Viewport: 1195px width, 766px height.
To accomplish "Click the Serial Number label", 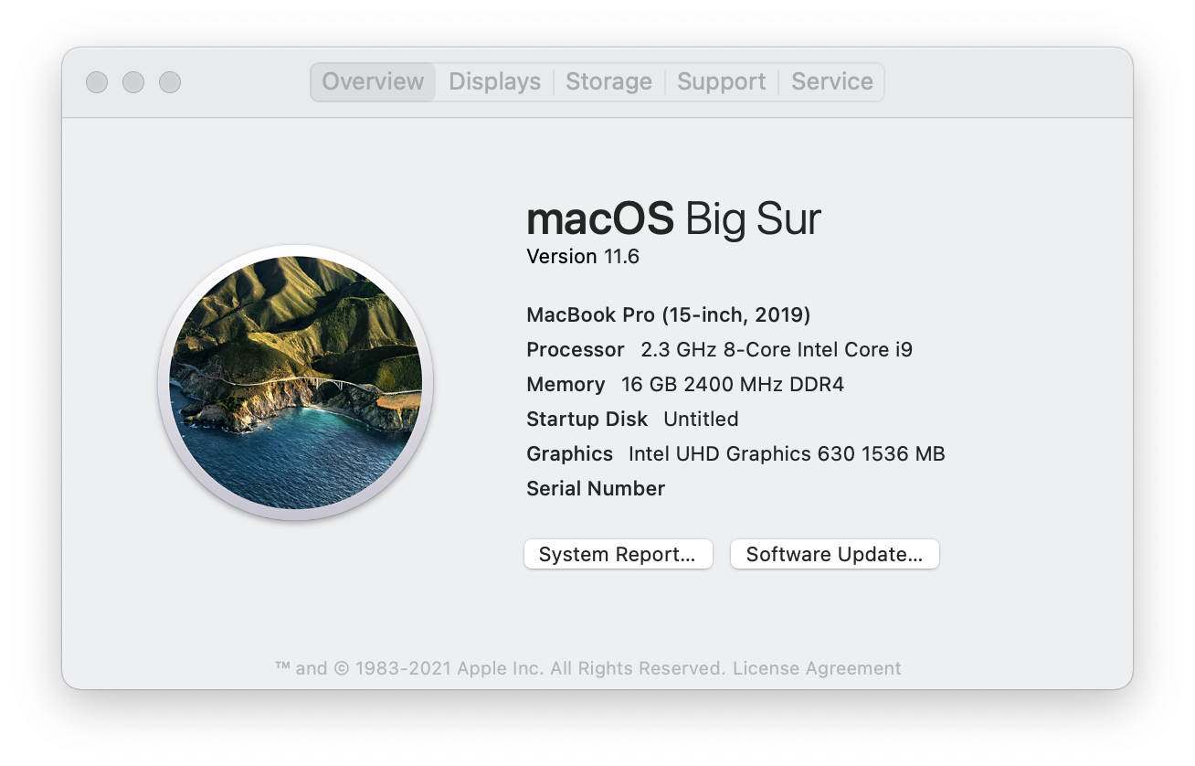I will (x=596, y=489).
